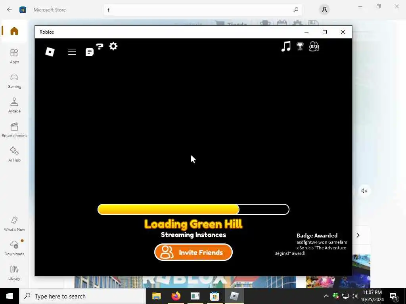Click the volume icon in system tray
Viewport: 406px width, 304px height.
tap(354, 296)
